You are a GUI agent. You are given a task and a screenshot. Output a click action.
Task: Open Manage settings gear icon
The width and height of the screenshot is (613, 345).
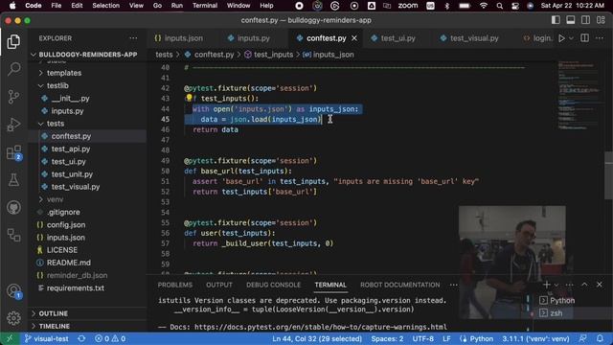click(13, 318)
